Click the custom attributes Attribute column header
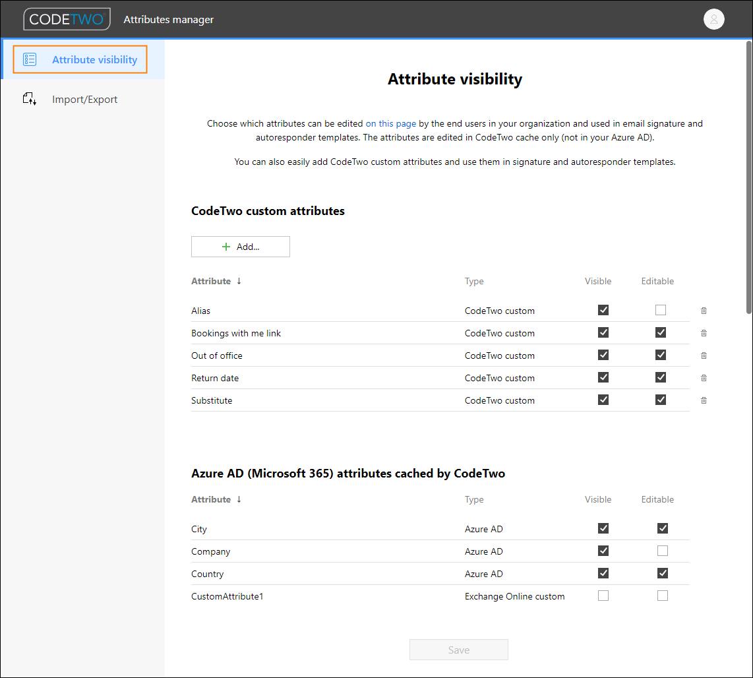753x678 pixels. (211, 281)
